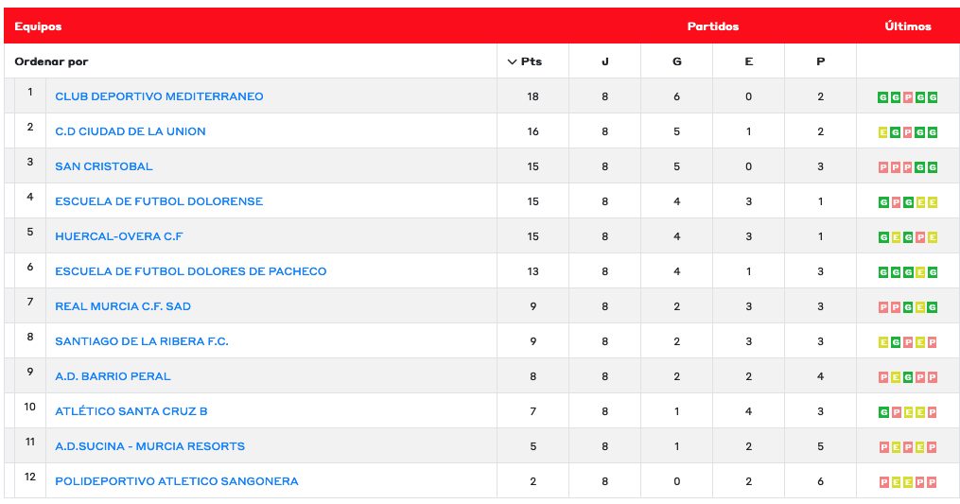
Task: Click the yellow E badge in Dolores de Pacheco's row
Action: [919, 272]
